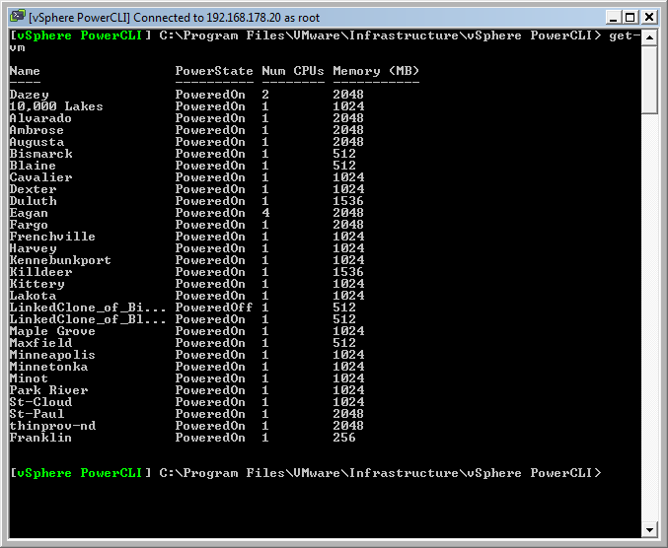Select the VM name 'LinkedClone_of_Bi...'
668x548 pixels.
click(x=88, y=308)
